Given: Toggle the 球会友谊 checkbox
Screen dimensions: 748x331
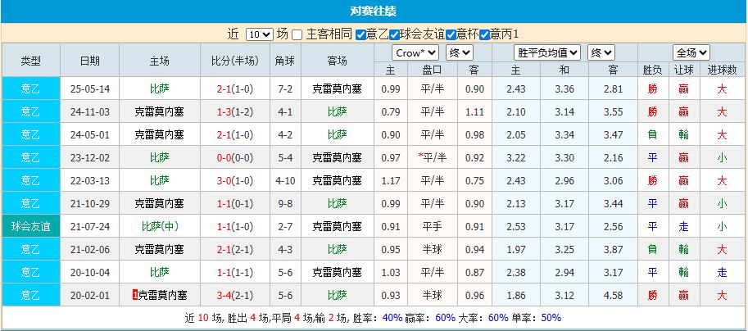Looking at the screenshot, I should (395, 34).
